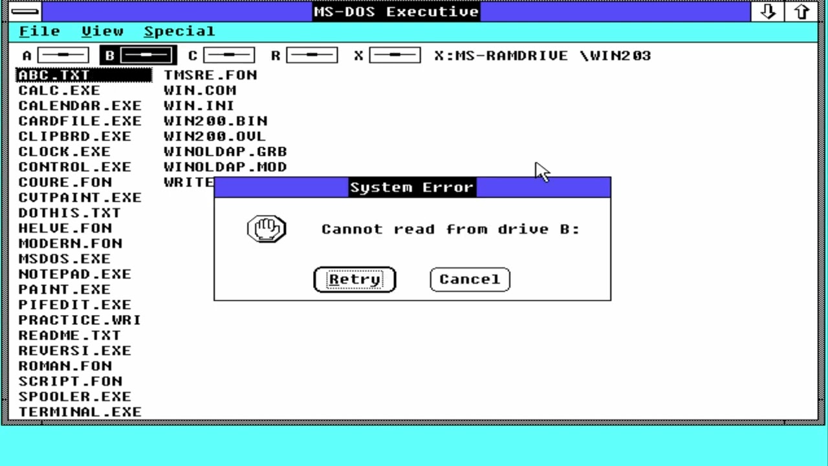
Task: Select TERMINAL.EXE file
Action: point(80,412)
